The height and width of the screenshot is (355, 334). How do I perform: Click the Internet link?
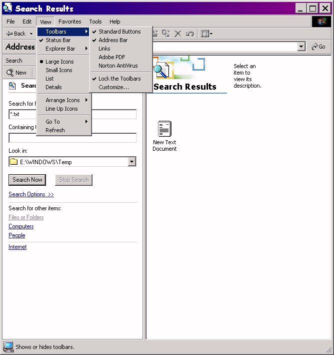[17, 247]
